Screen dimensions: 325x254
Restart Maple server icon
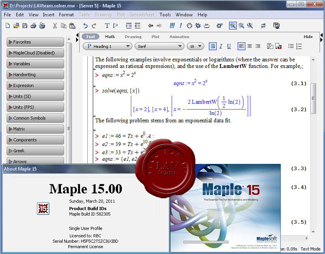207,26
